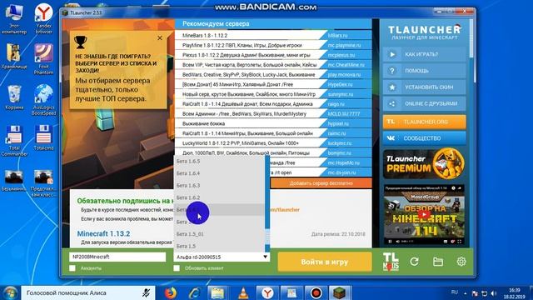The height and width of the screenshot is (300, 533).
Task: Open AusLogics BoostSpeed desktop icon
Action: [43, 100]
